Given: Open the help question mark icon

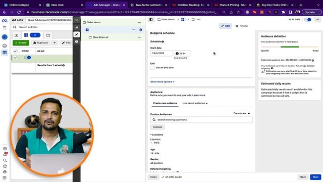Looking at the screenshot, I should tap(5, 166).
